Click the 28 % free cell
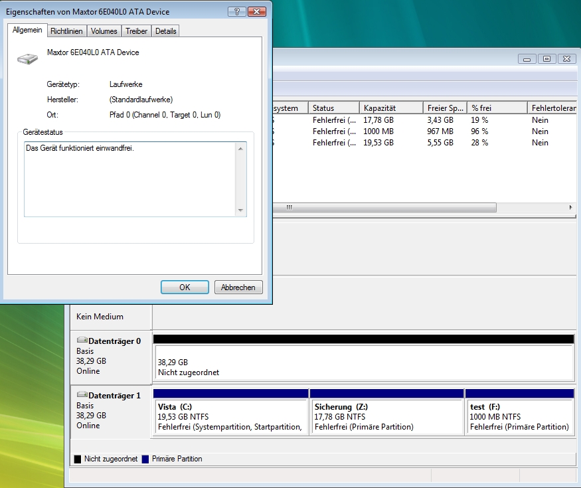Screen dimensions: 581x488 479,143
